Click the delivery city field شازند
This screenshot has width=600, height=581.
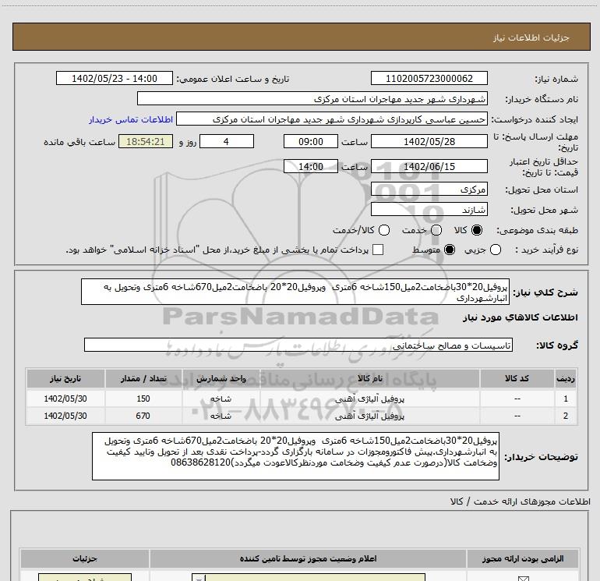(429, 210)
